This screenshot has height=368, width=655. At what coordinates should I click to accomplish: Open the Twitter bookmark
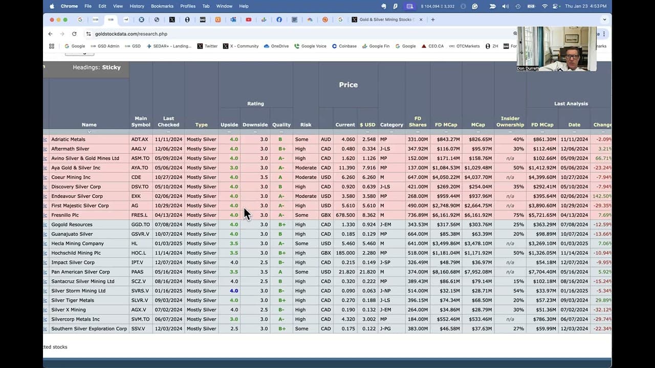[x=207, y=46]
